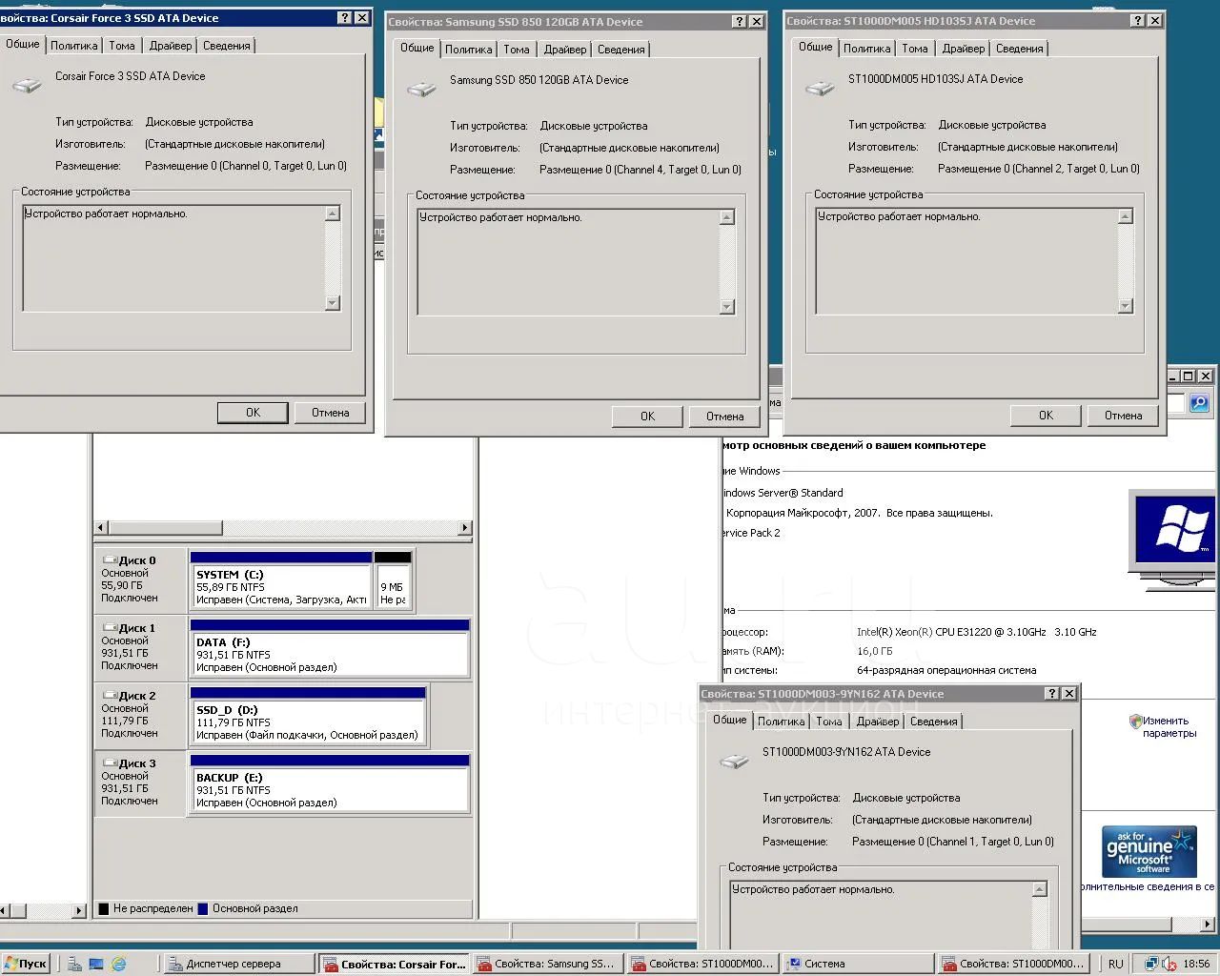Open Политика tab in ST1000DM005 HD103SJ dialog
This screenshot has height=976, width=1220.
pos(866,48)
